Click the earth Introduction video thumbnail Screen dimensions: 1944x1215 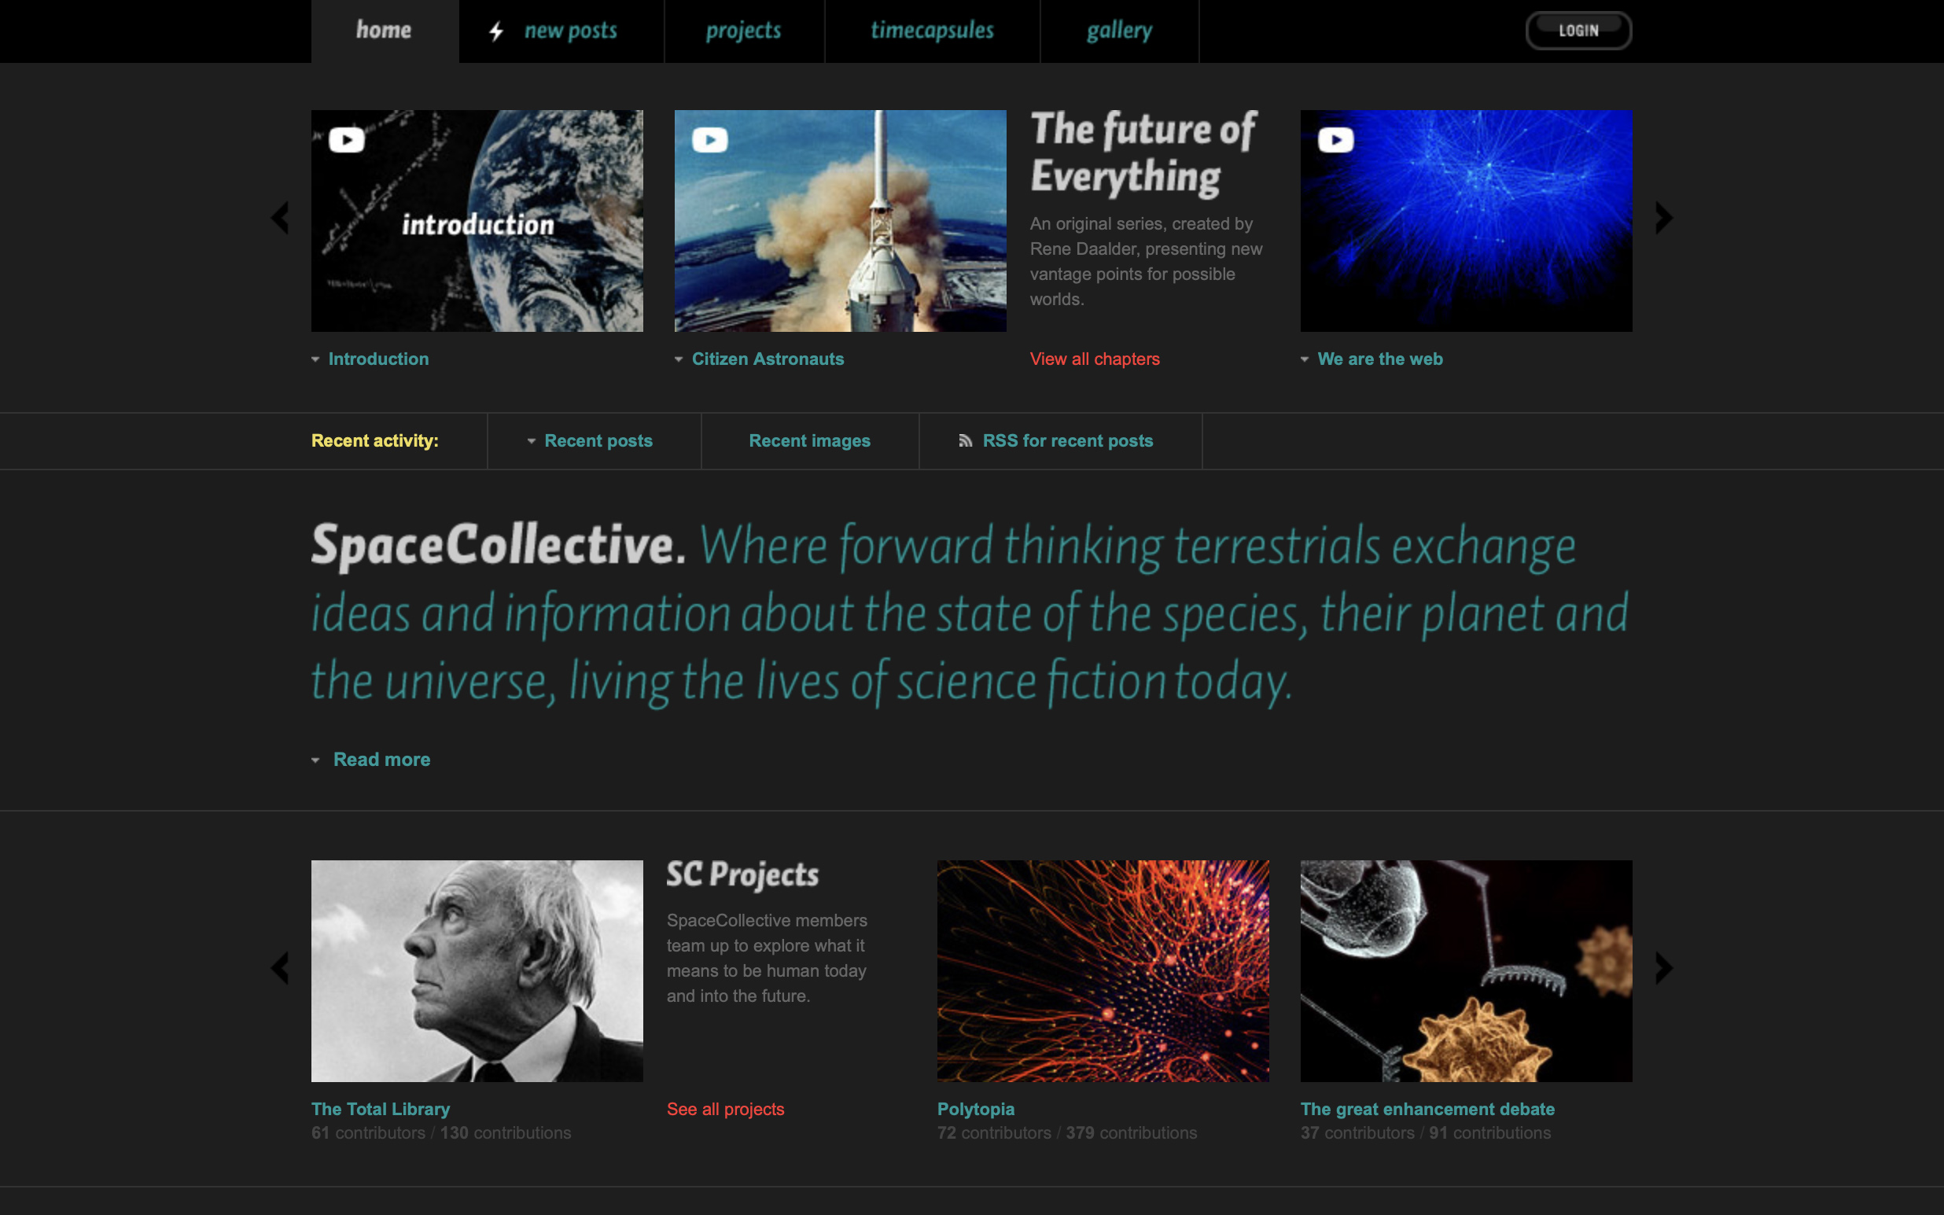(x=477, y=221)
